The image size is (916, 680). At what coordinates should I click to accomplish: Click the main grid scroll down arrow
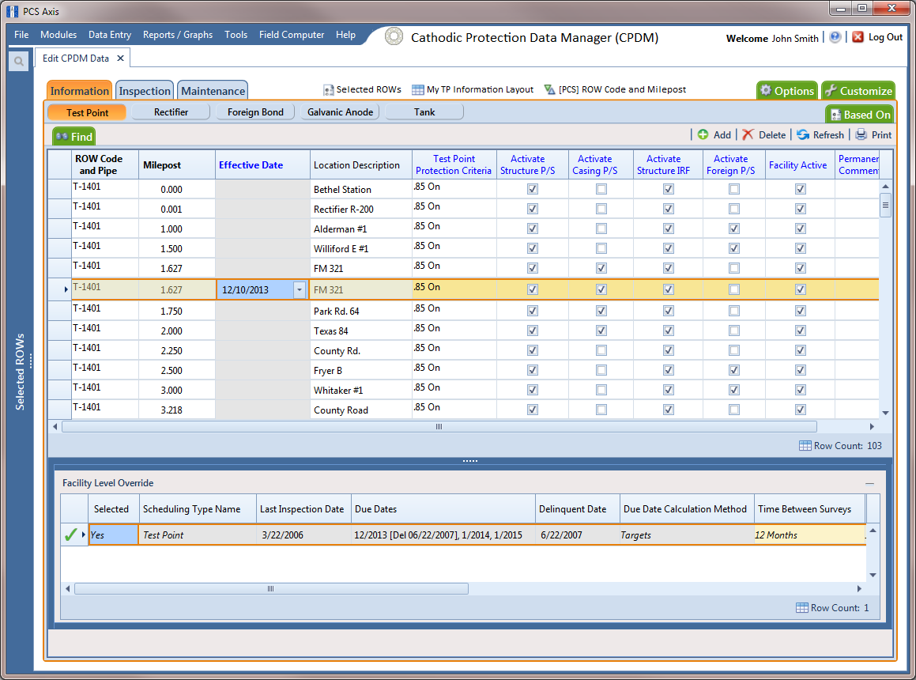point(886,413)
